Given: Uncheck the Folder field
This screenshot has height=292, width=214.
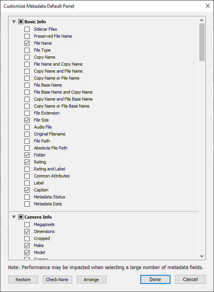Looking at the screenshot, I should (x=27, y=155).
